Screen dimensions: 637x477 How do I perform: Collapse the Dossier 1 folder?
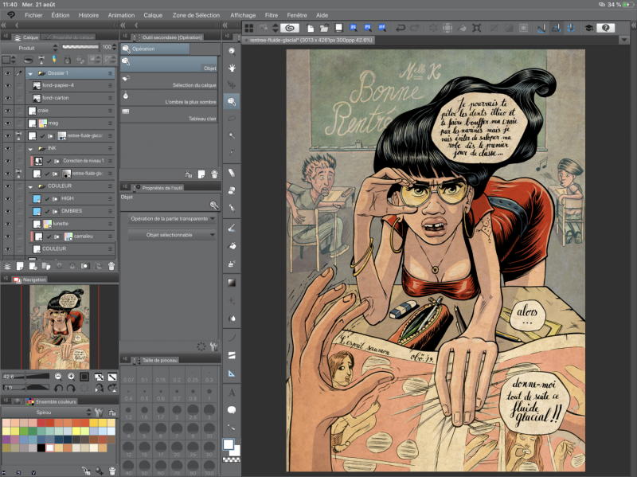pos(30,72)
